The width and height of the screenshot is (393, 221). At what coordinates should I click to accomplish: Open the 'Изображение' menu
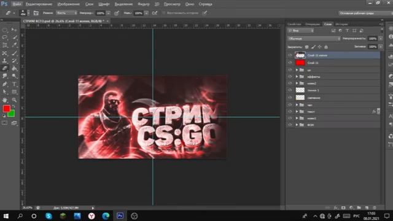68,4
